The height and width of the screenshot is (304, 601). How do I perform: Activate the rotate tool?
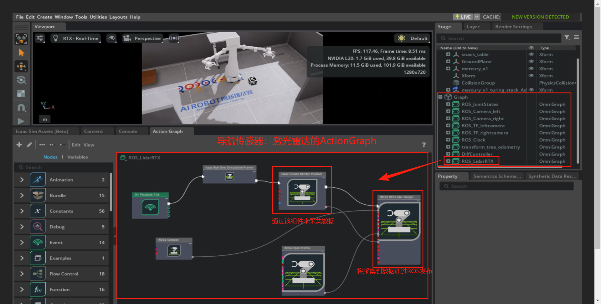tap(21, 80)
